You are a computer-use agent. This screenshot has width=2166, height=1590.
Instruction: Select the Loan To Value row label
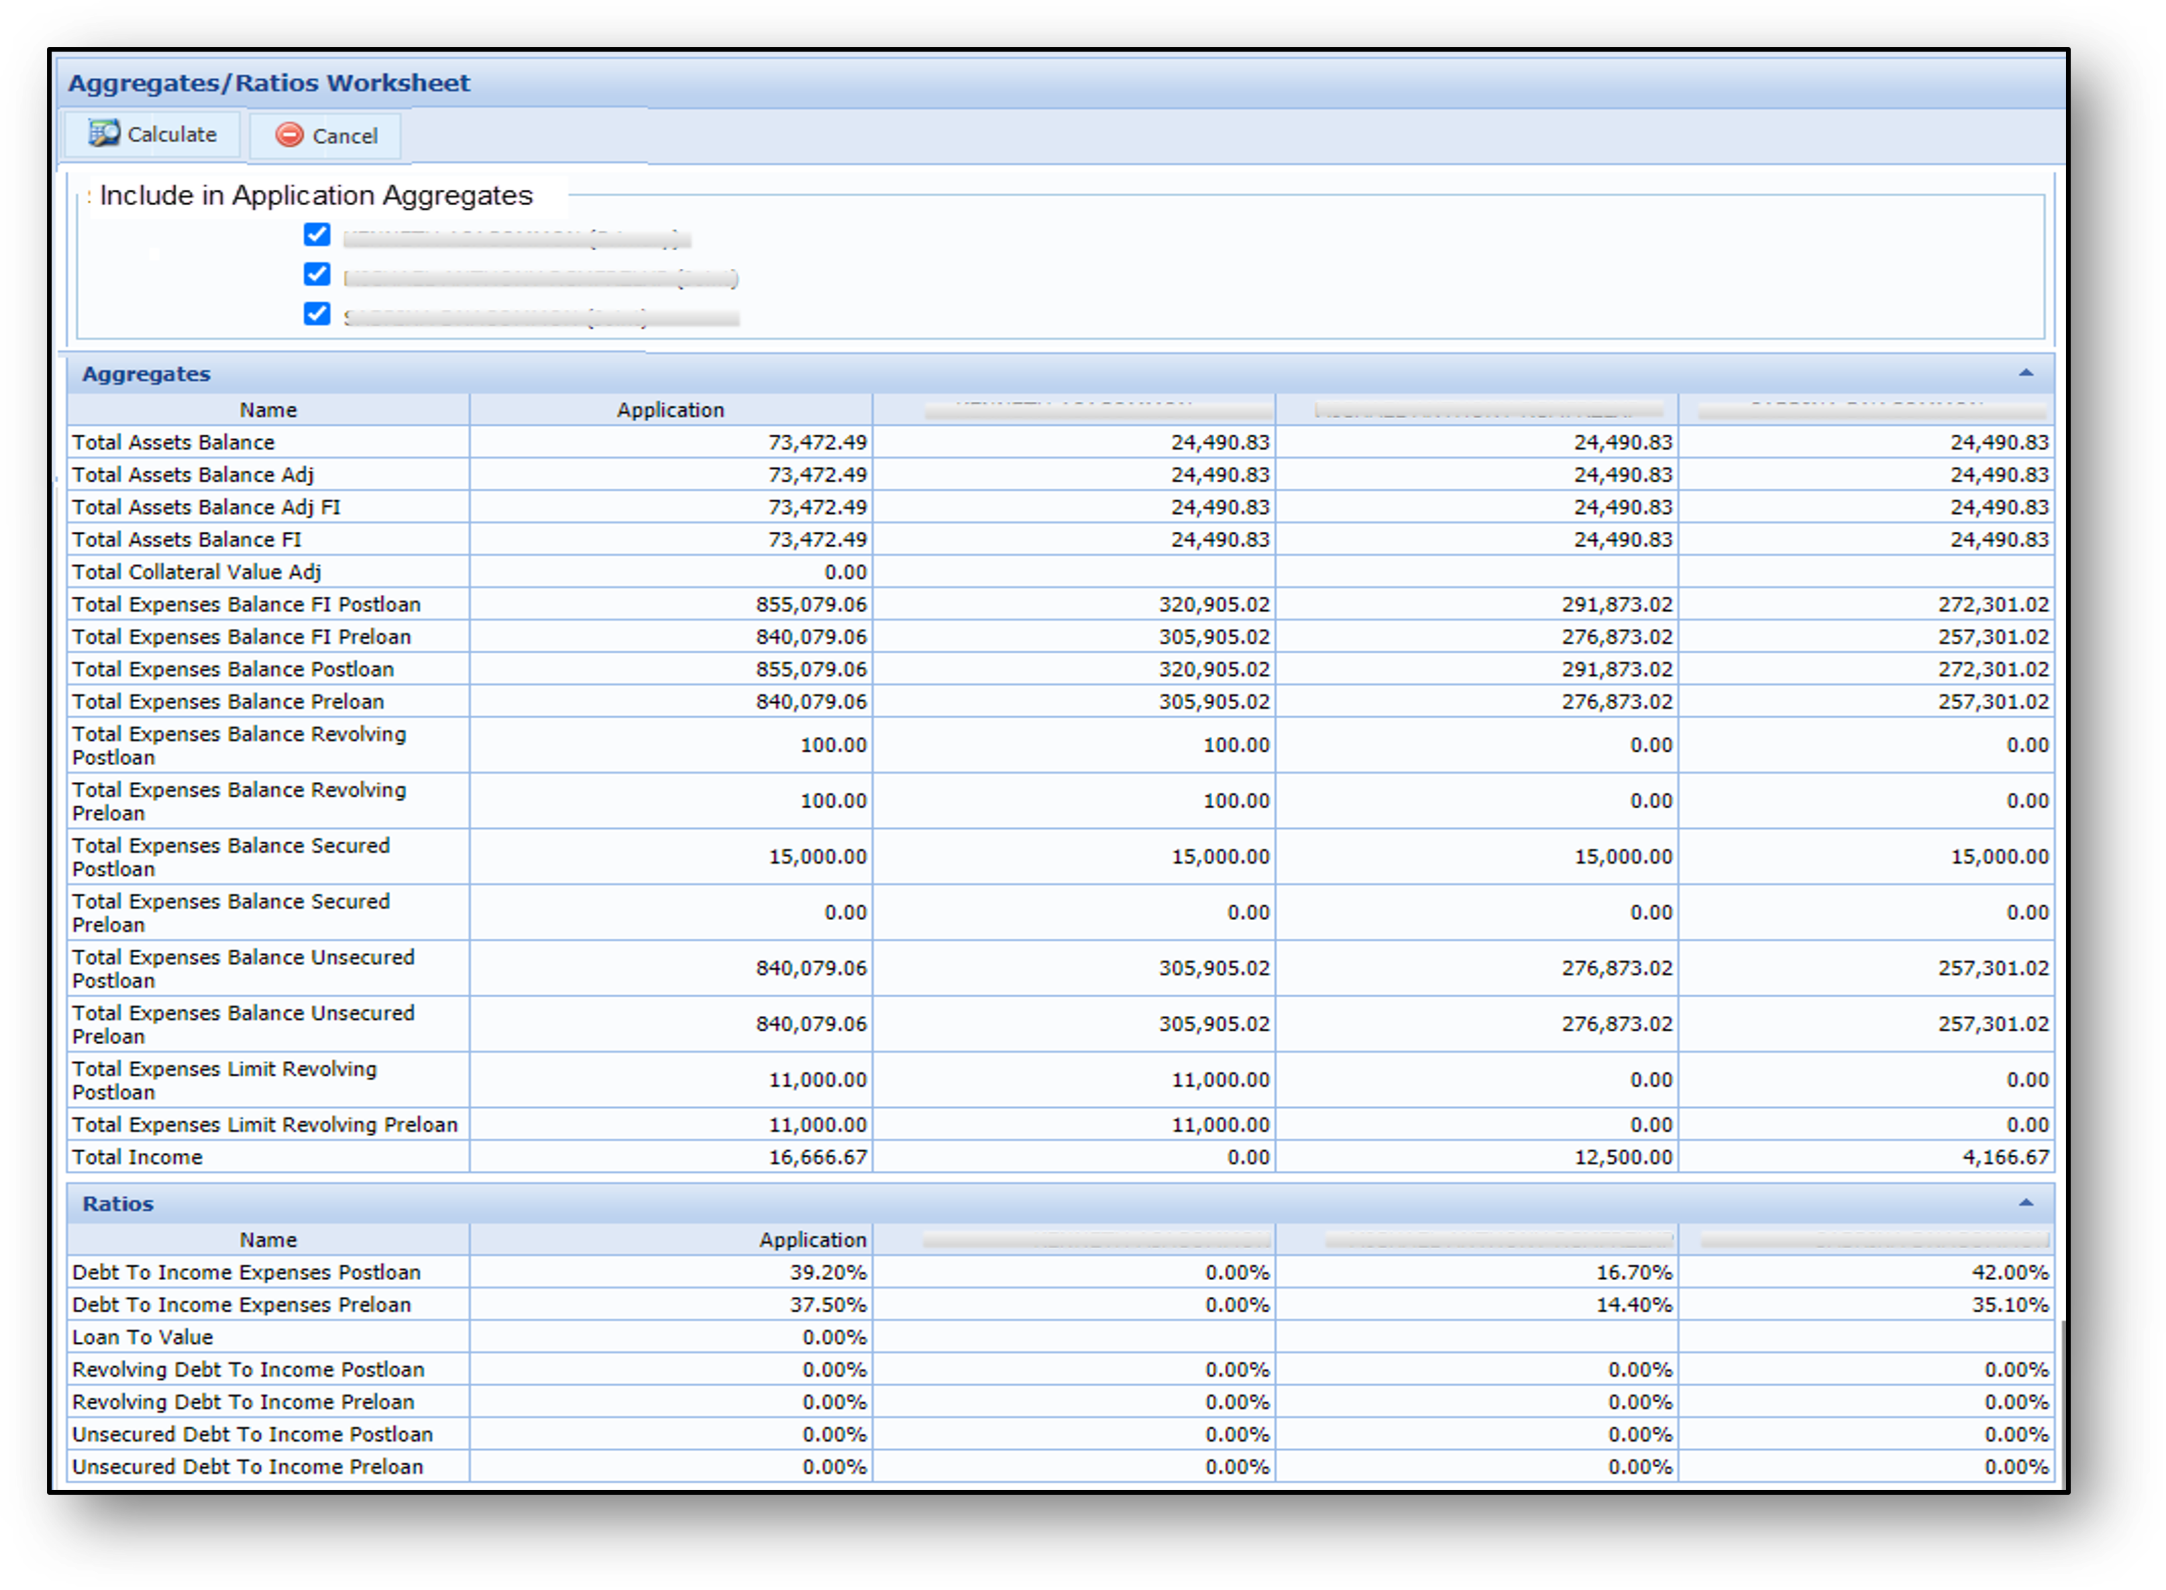[x=142, y=1337]
